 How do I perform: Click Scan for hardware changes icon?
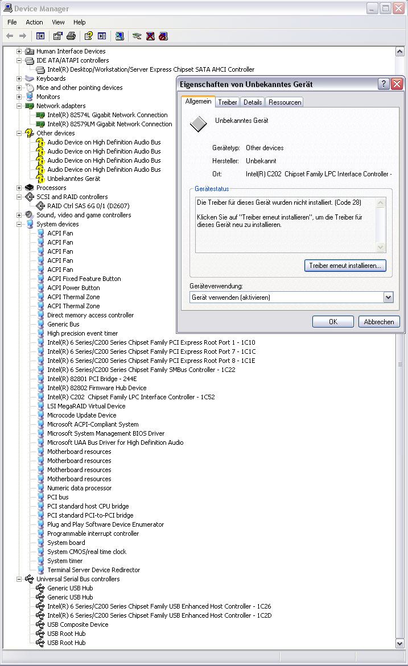[120, 36]
